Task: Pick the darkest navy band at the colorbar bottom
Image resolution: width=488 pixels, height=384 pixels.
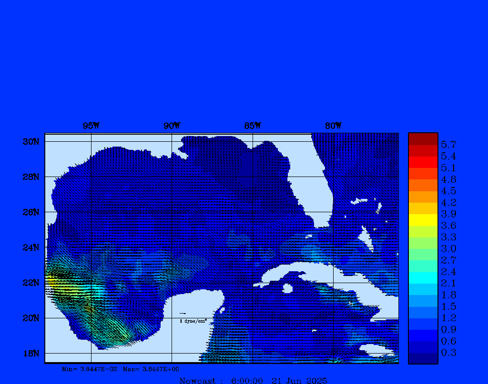Action: tap(423, 358)
